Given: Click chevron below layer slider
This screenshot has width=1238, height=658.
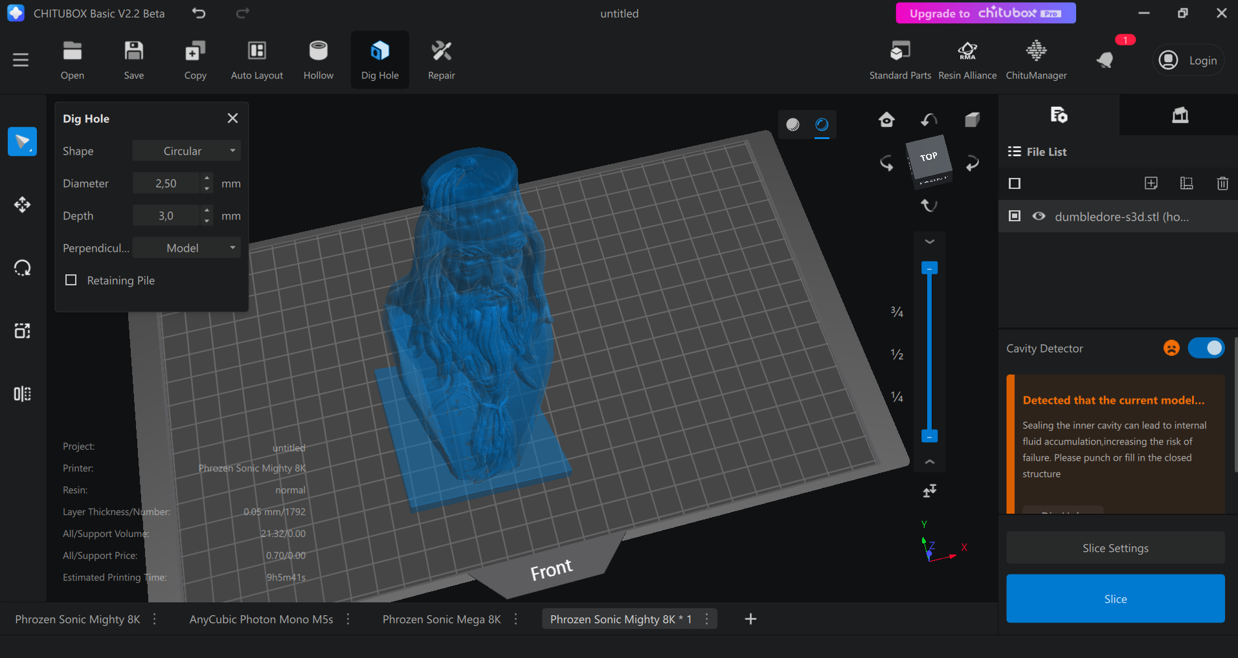Looking at the screenshot, I should pyautogui.click(x=929, y=462).
